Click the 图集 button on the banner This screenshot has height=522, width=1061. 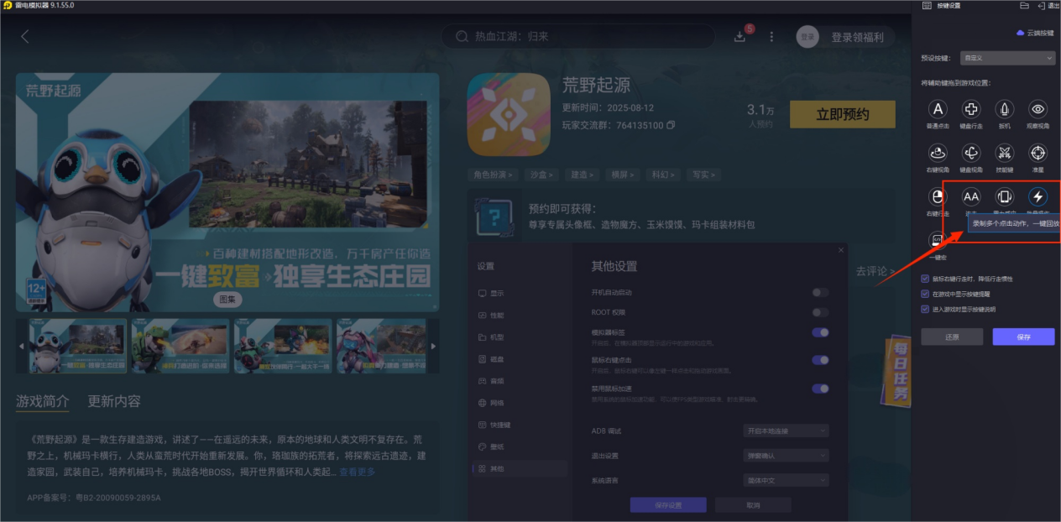[x=227, y=299]
